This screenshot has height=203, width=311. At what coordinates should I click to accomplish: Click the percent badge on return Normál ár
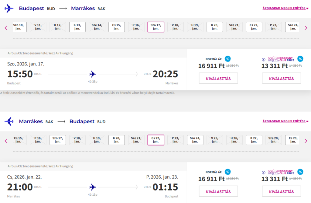pos(228,172)
